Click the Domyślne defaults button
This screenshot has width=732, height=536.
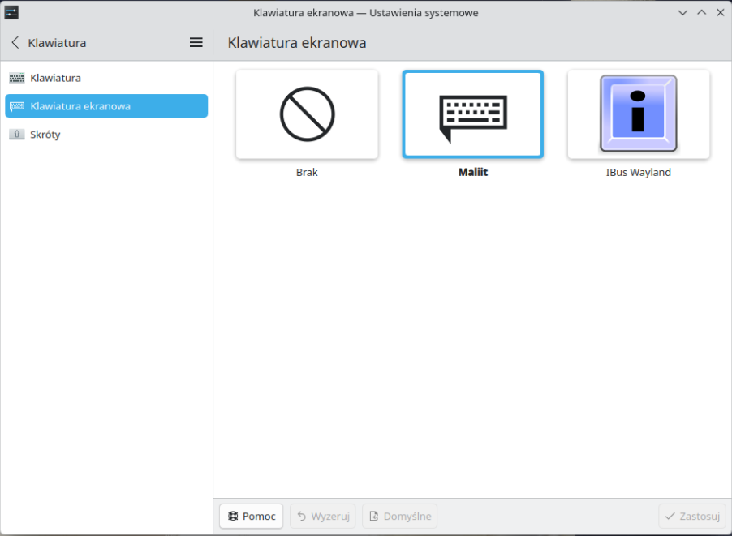tap(400, 517)
